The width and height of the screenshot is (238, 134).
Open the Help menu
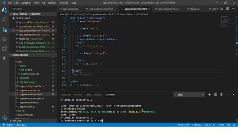73,3
